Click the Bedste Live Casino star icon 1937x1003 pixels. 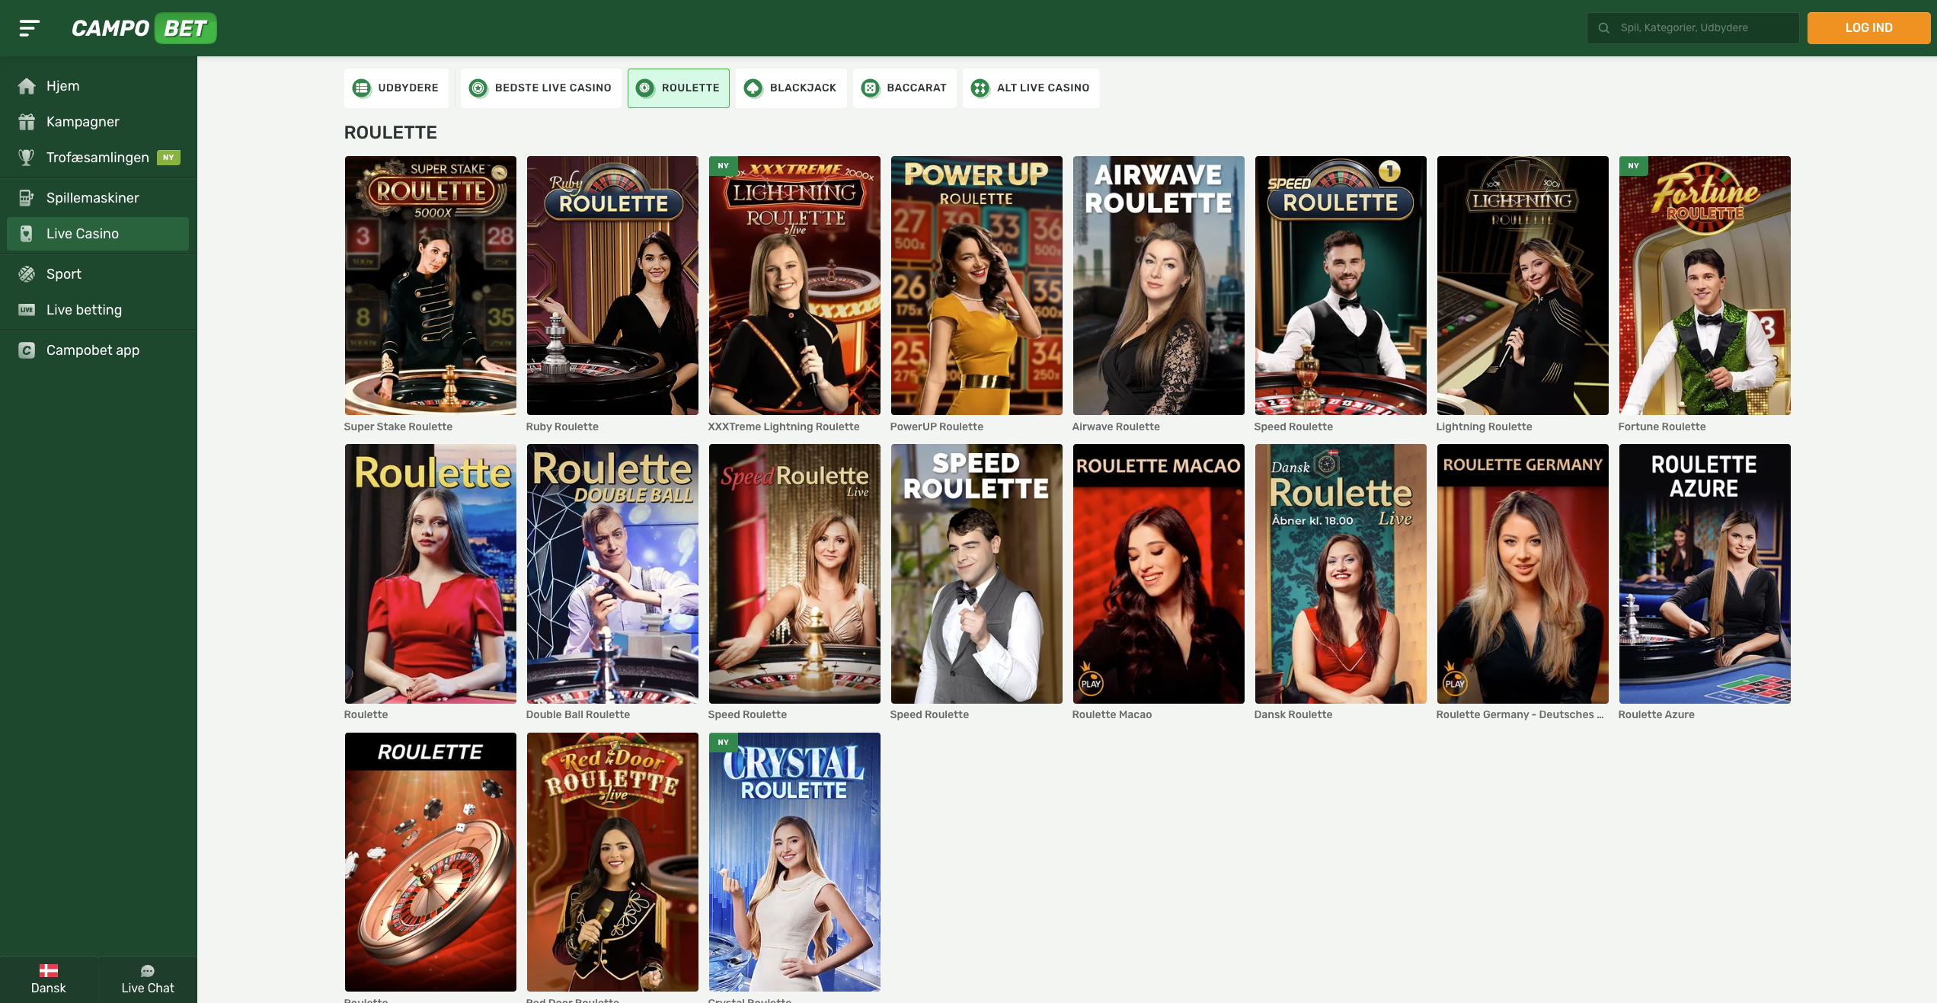478,88
